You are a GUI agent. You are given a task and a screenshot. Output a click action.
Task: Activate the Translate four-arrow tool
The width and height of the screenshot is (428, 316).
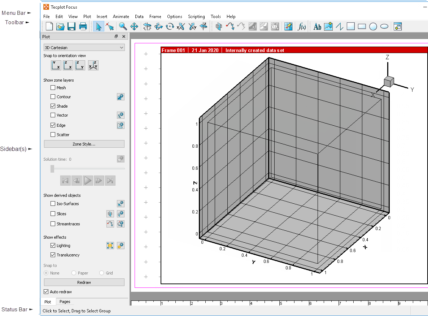(134, 26)
